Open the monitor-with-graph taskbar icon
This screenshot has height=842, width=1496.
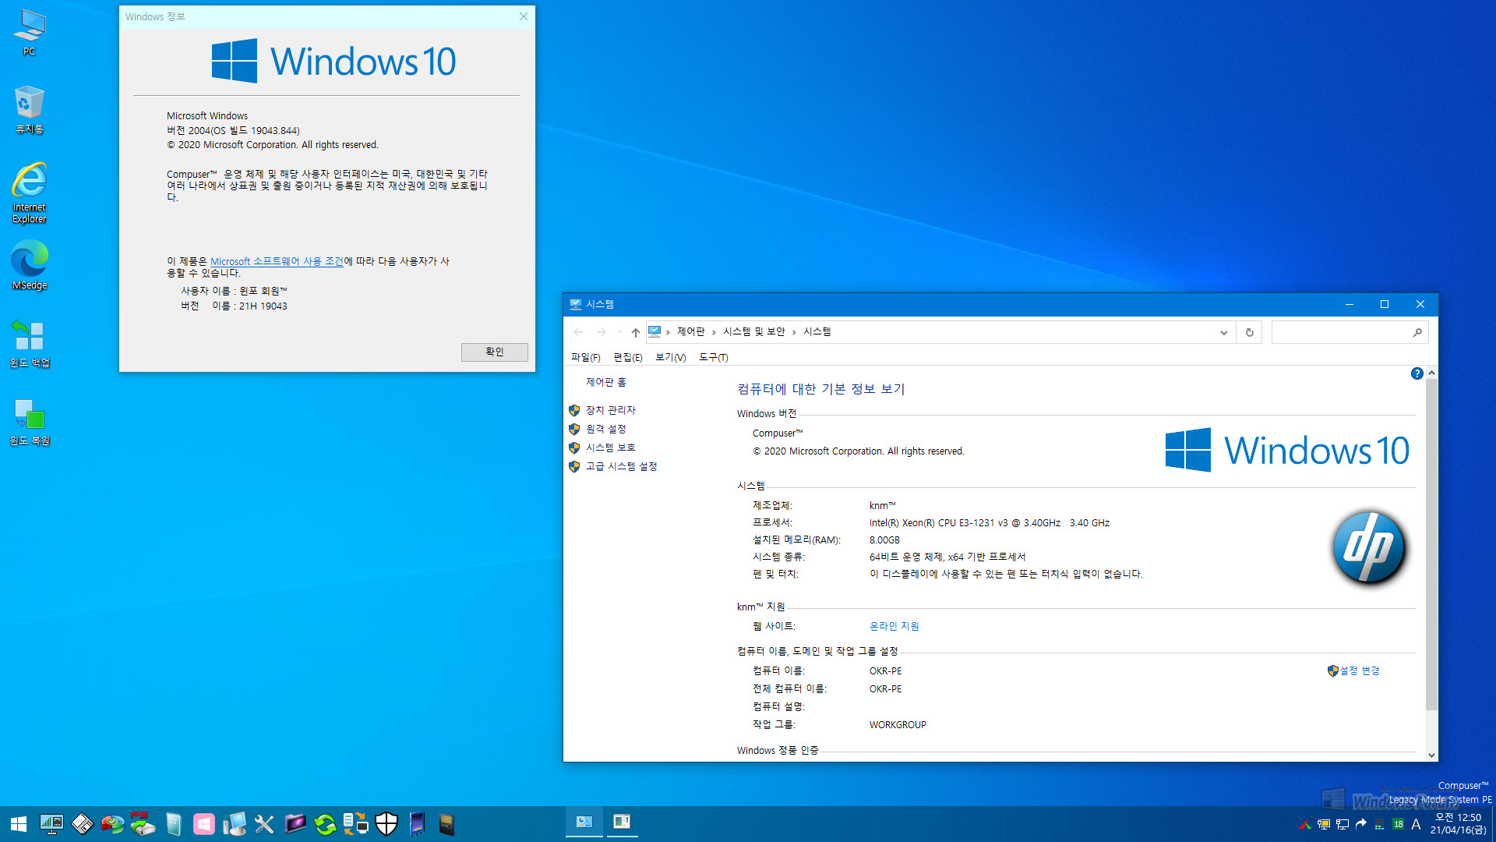click(x=51, y=824)
